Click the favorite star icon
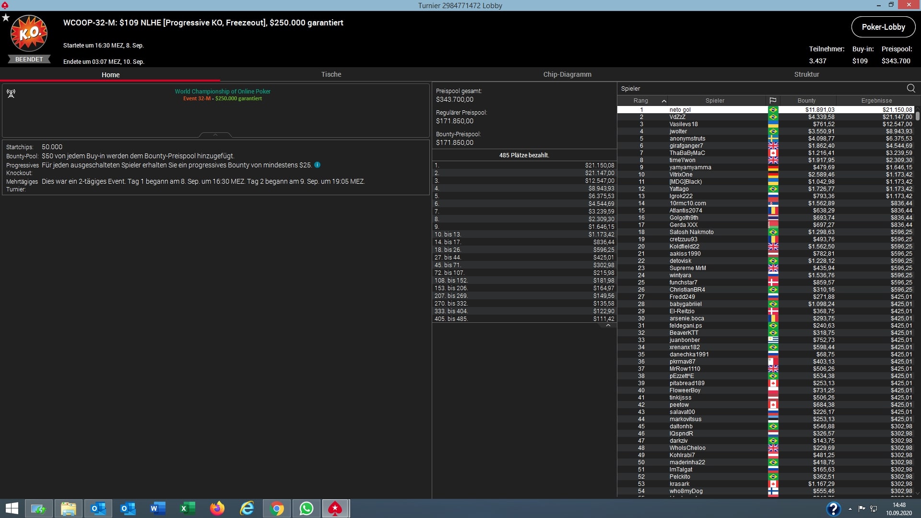The width and height of the screenshot is (921, 518). (x=6, y=18)
